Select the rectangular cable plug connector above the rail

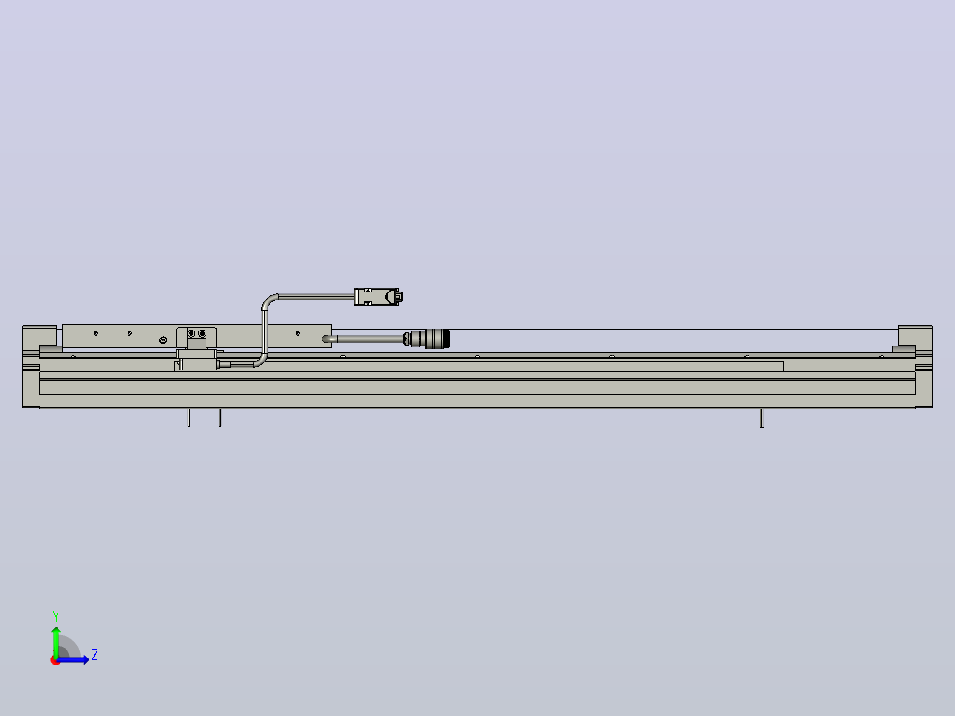tap(378, 297)
